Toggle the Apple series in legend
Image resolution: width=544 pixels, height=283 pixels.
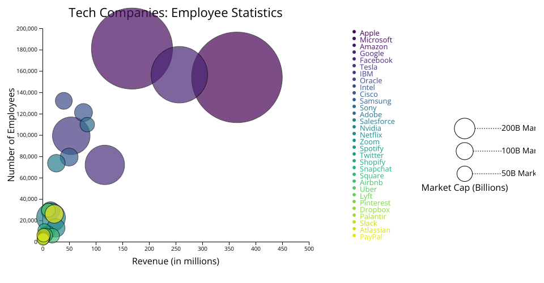pos(369,33)
